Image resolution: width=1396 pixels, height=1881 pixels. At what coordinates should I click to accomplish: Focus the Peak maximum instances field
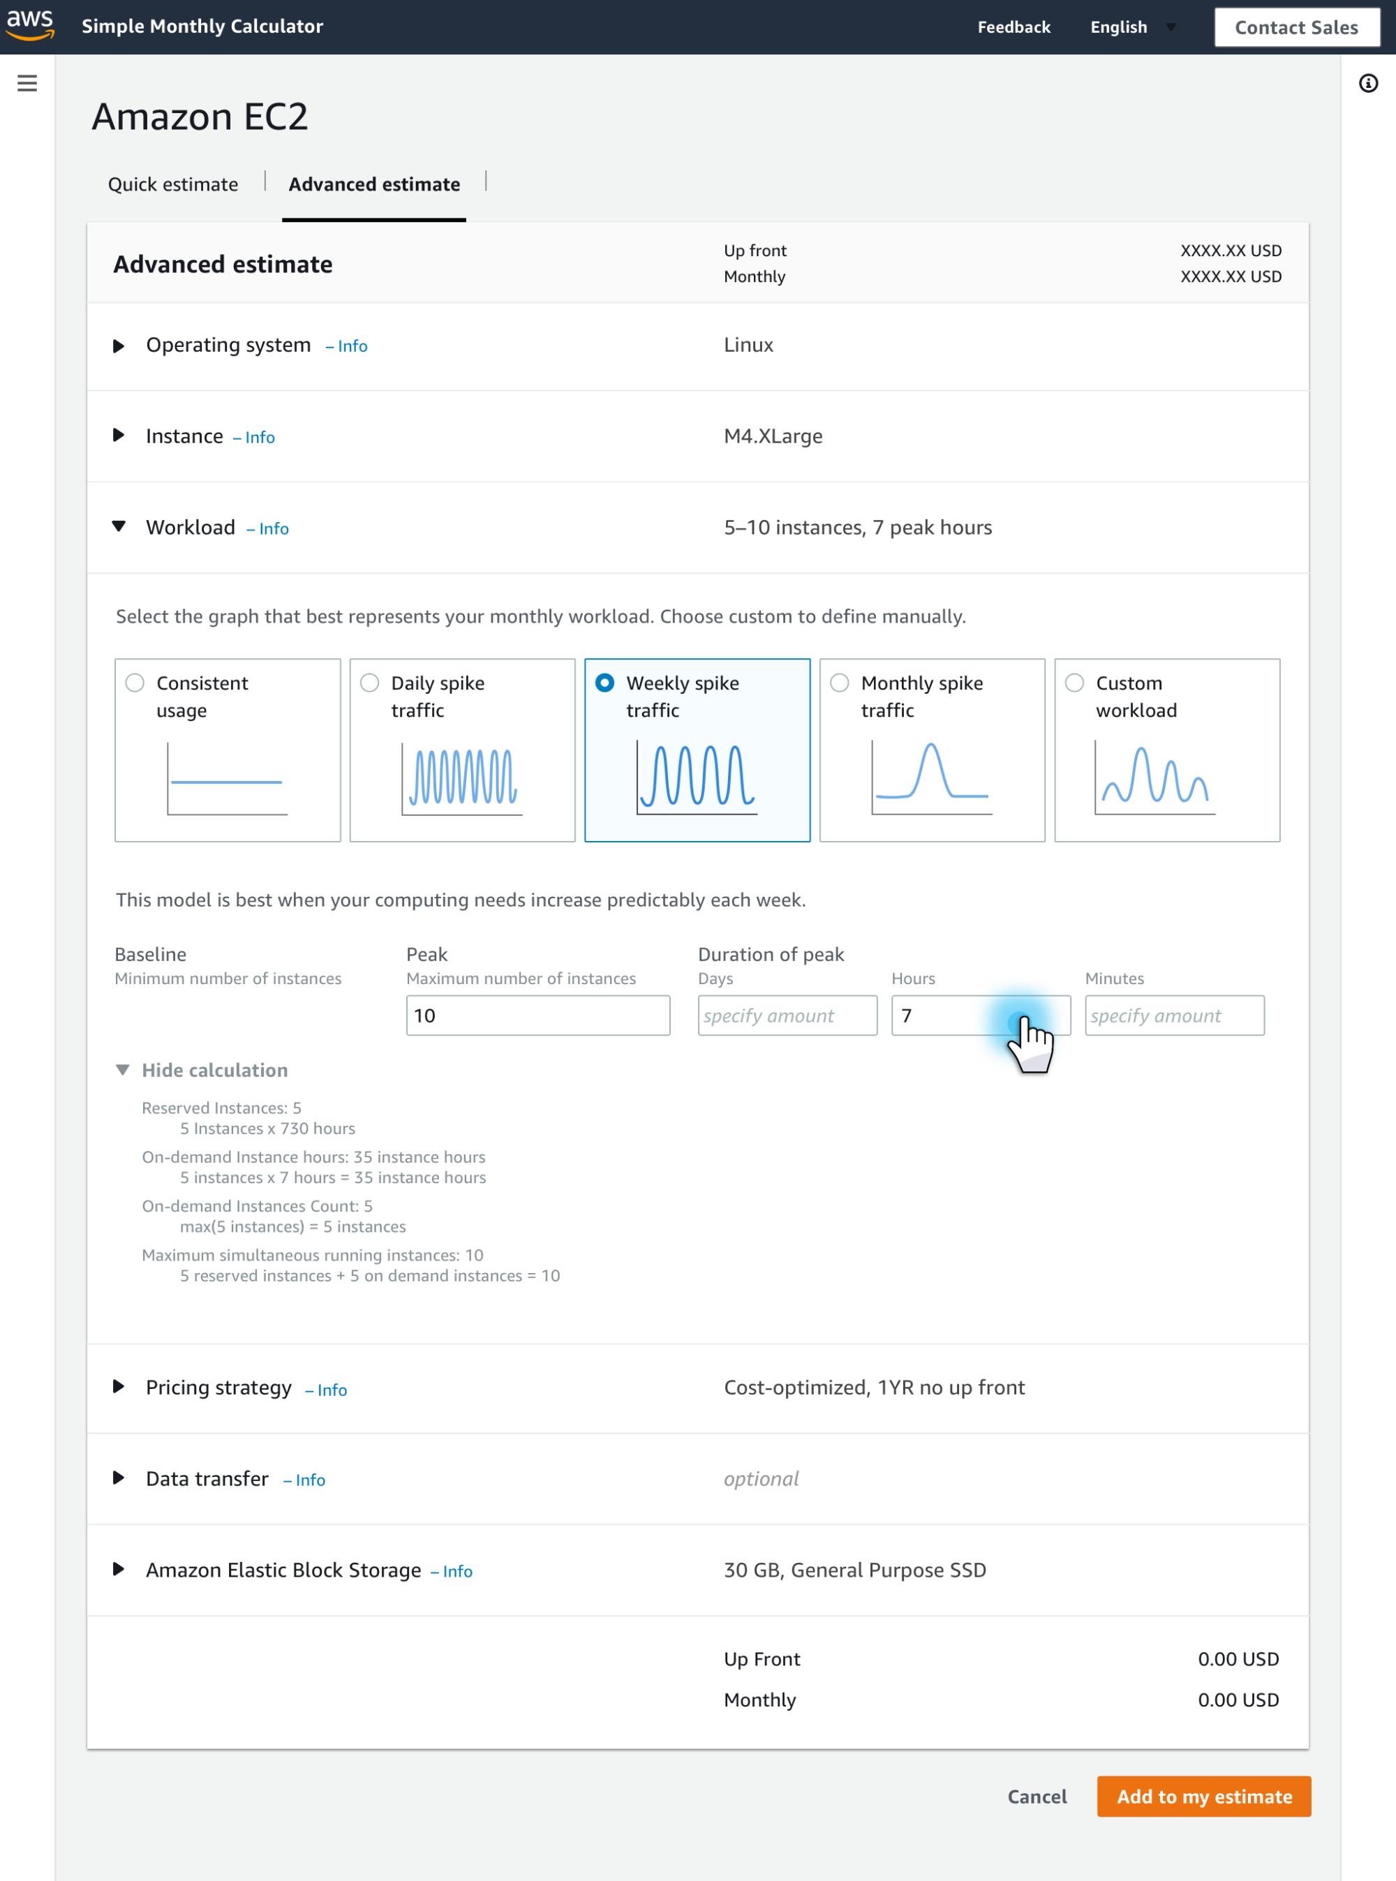[x=538, y=1015]
